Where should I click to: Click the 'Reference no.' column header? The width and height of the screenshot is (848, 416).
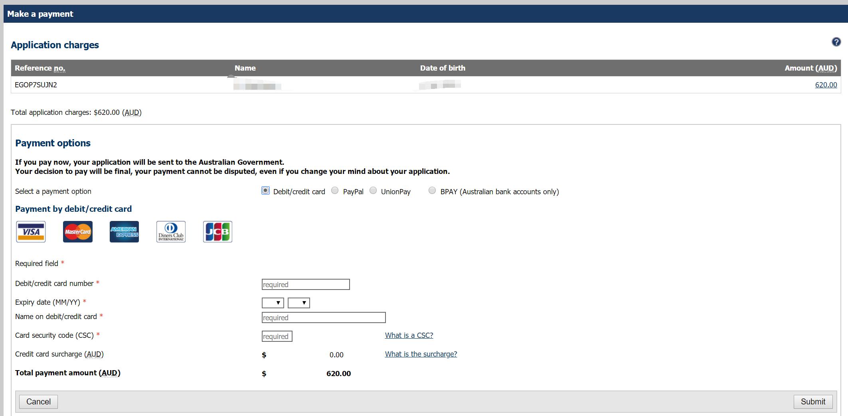tap(40, 68)
